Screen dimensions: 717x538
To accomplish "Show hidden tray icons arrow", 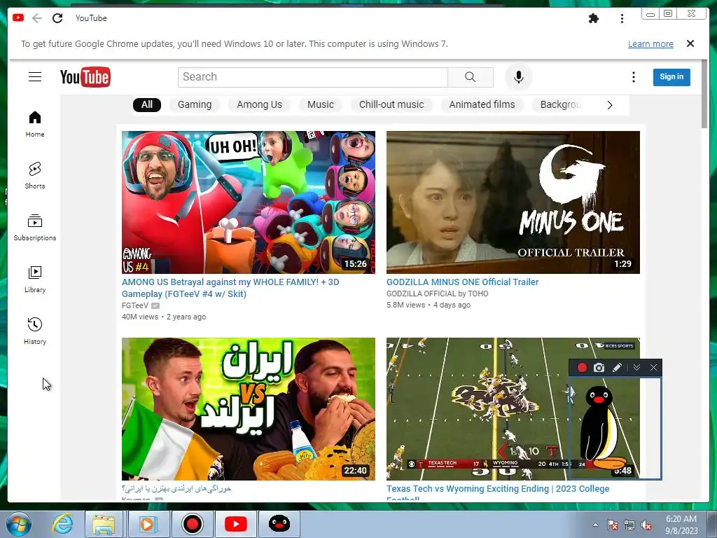I will (x=595, y=525).
